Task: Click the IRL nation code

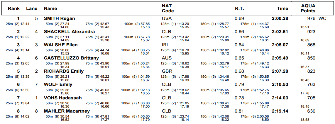Action: pyautogui.click(x=165, y=45)
